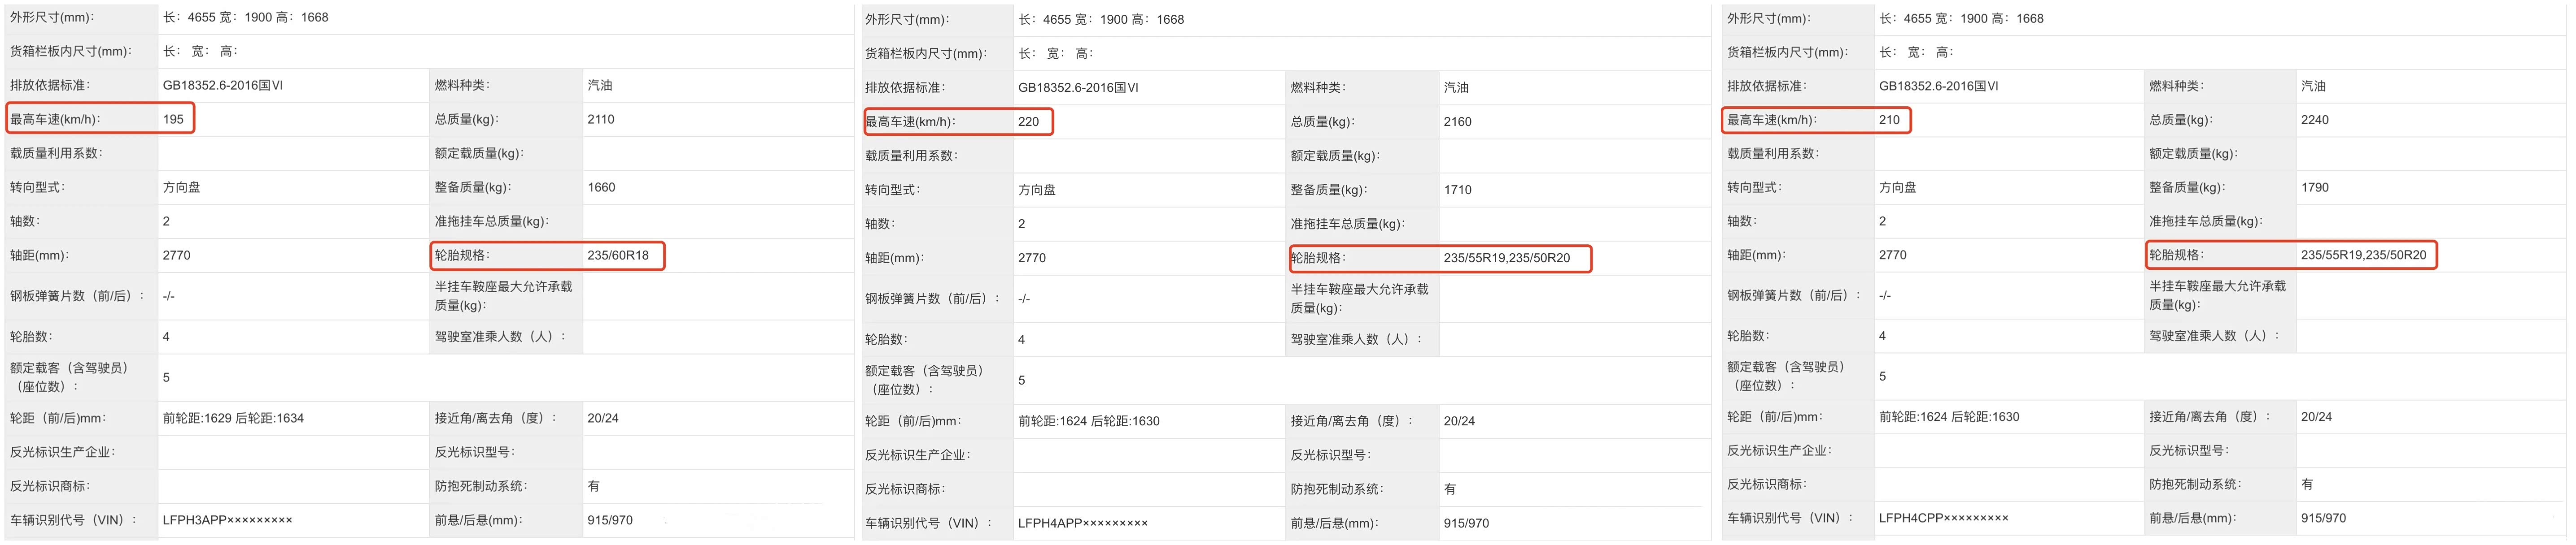Click the max speed value 220

point(1029,122)
